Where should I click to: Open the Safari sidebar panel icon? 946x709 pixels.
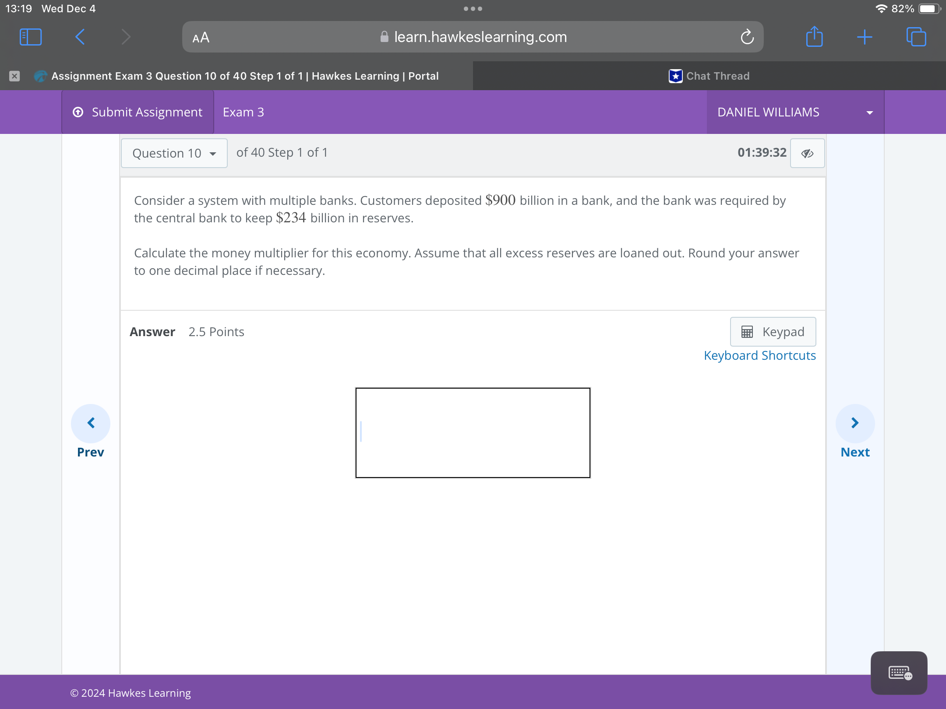[31, 37]
